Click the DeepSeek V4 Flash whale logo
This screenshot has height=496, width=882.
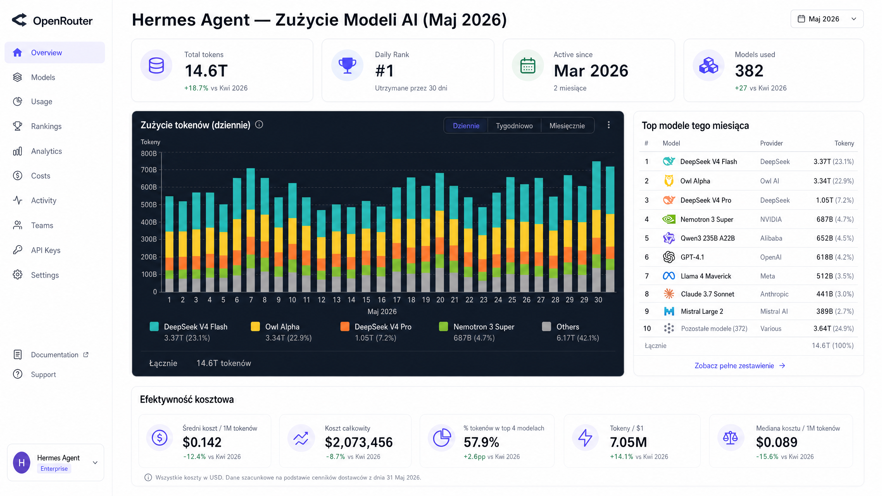tap(669, 161)
